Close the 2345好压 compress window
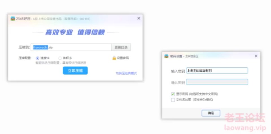 tap(139, 18)
